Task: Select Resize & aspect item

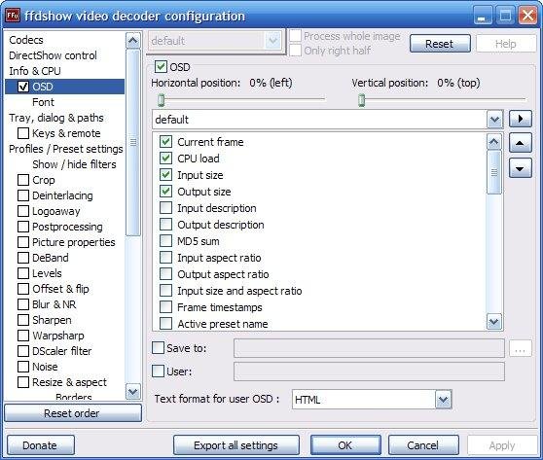Action: 70,382
